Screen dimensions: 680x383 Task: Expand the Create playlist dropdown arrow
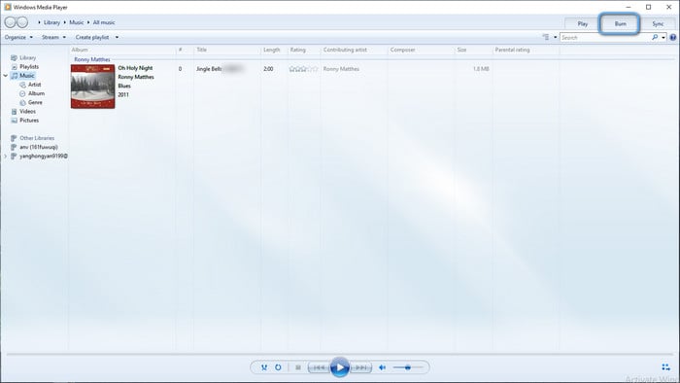117,37
